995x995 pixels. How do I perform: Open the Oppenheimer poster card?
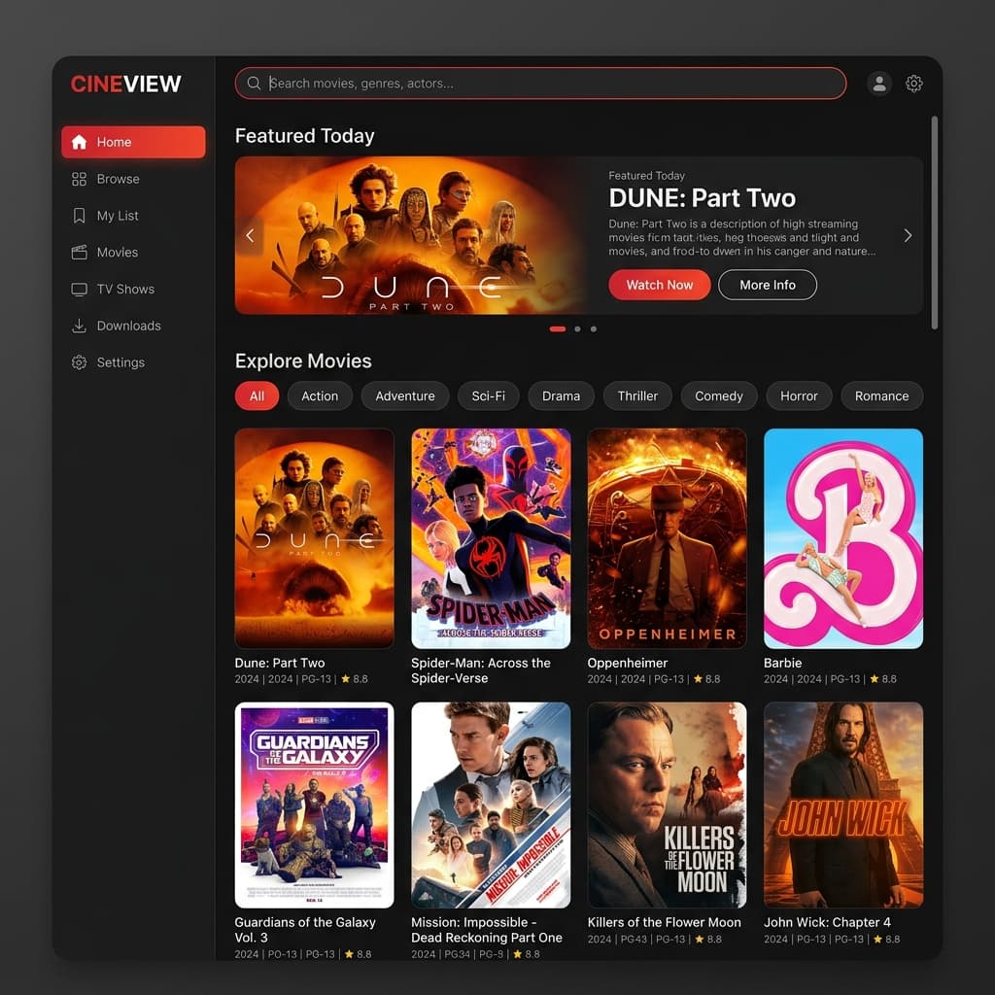pos(667,538)
